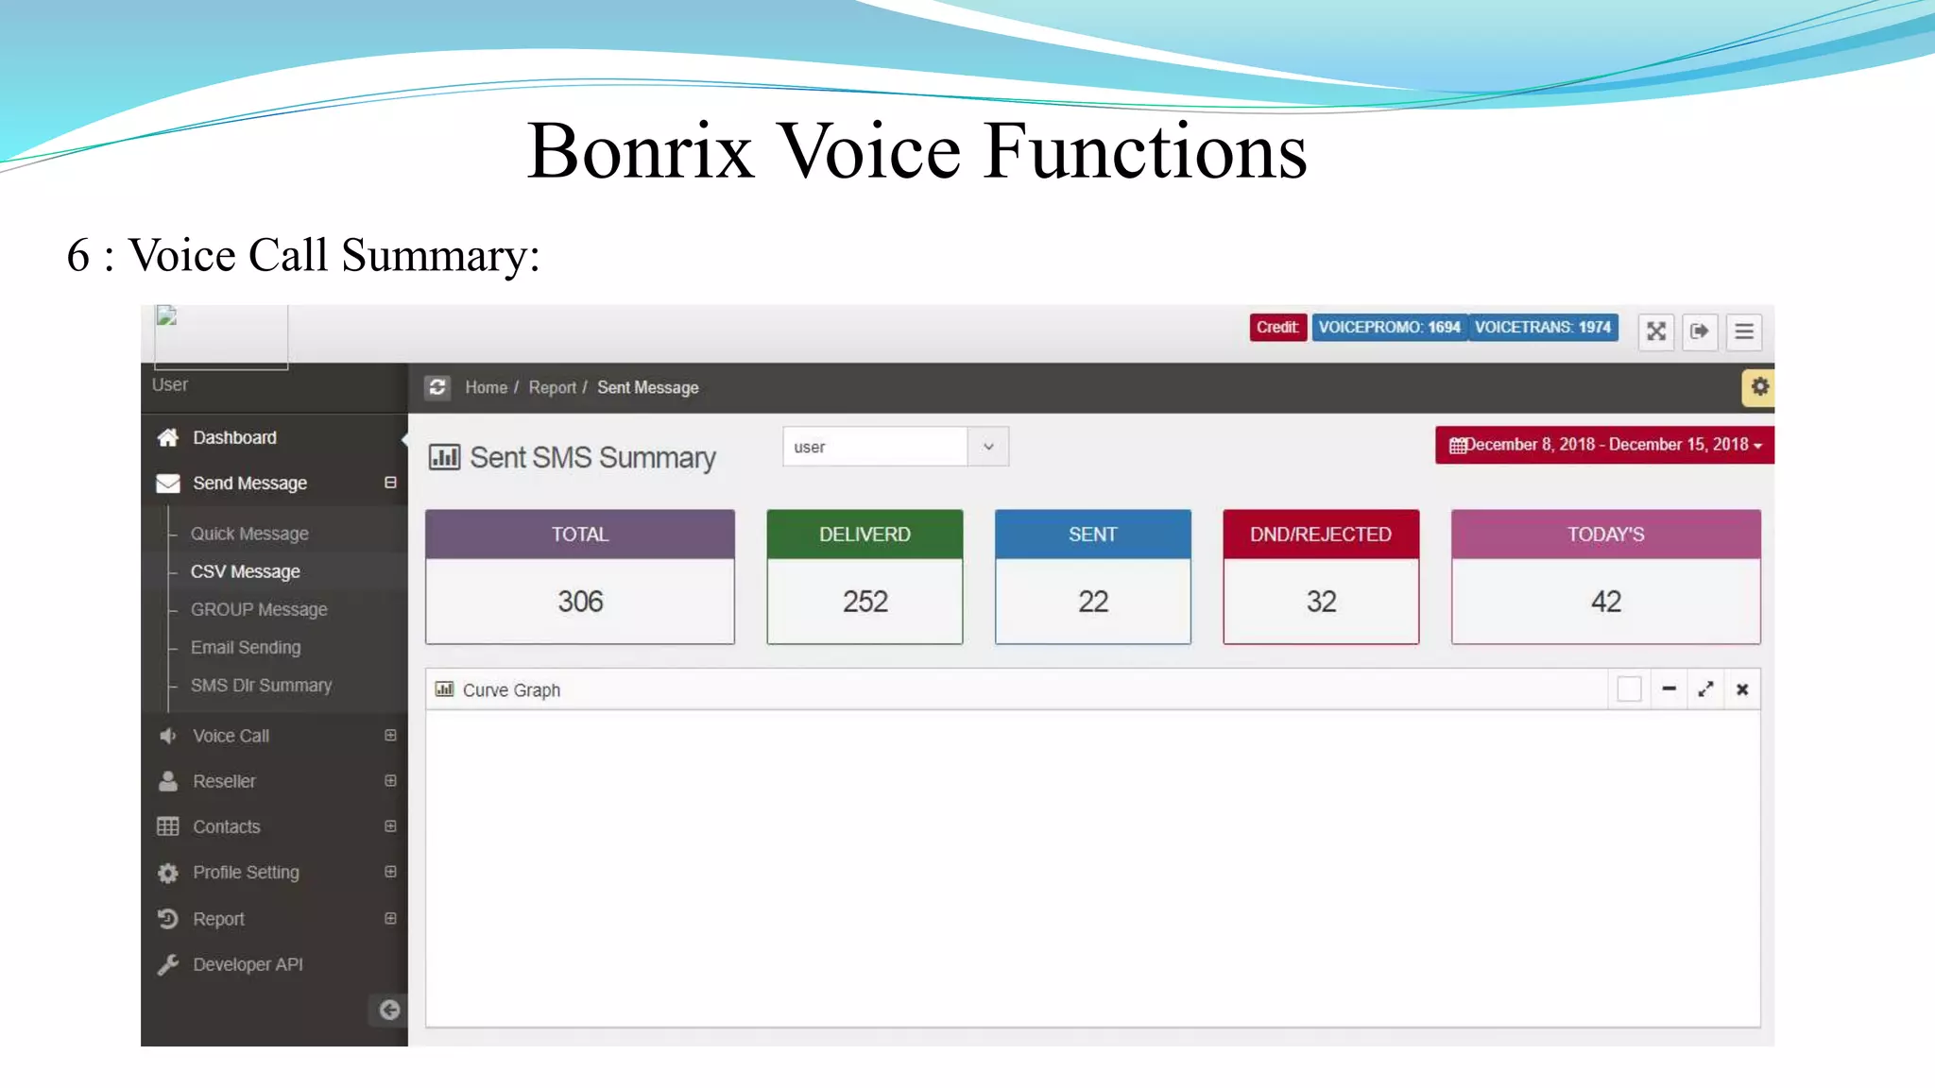The height and width of the screenshot is (1088, 1935).
Task: Click the Curve Graph chart icon
Action: coord(444,689)
